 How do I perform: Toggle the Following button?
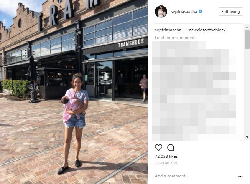pyautogui.click(x=231, y=12)
